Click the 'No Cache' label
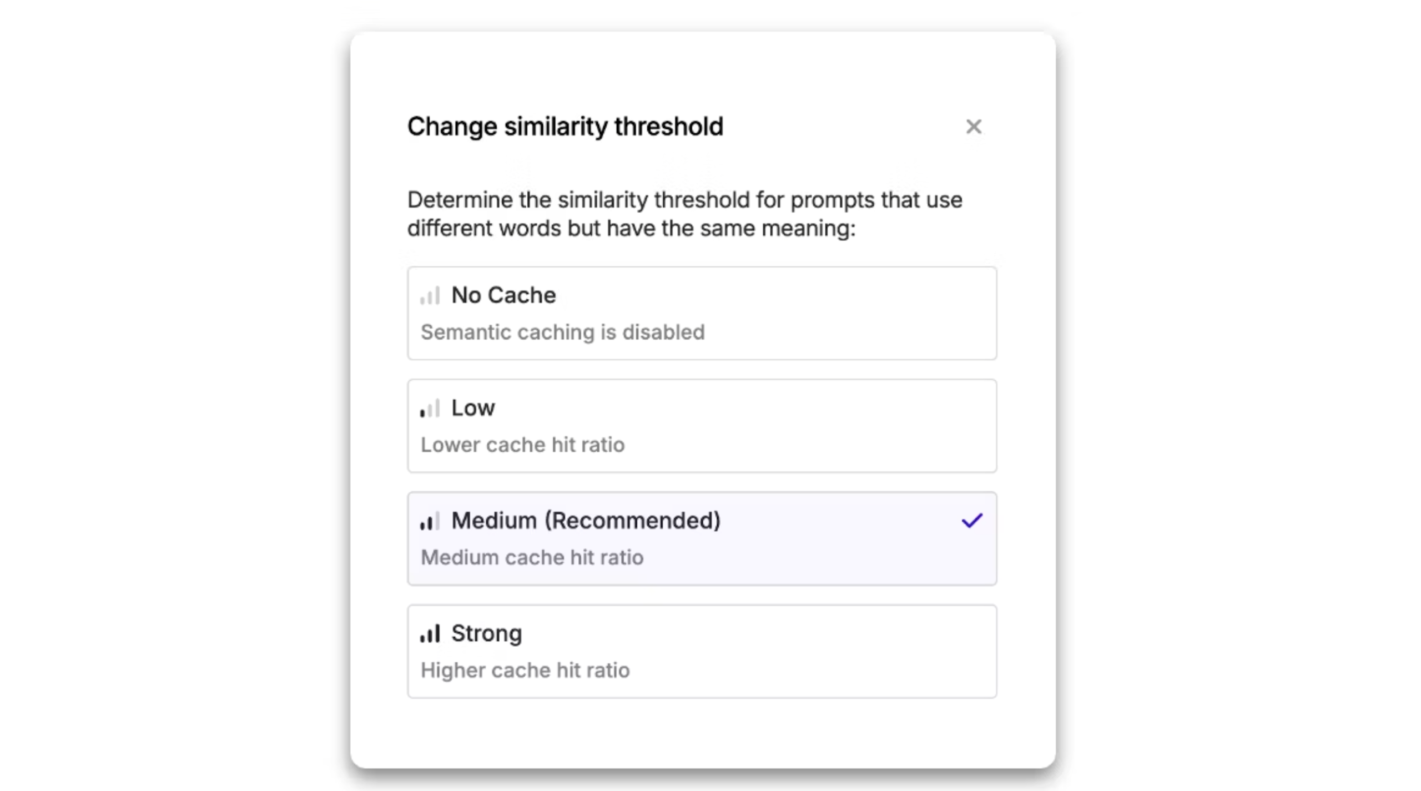The height and width of the screenshot is (791, 1421). pos(503,295)
